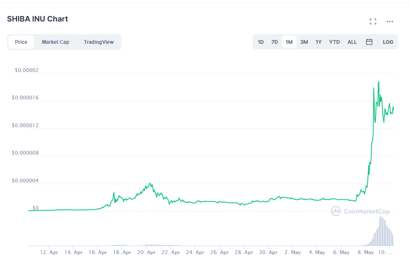Click the $0.000004 price axis label
410x257 pixels.
coord(25,181)
